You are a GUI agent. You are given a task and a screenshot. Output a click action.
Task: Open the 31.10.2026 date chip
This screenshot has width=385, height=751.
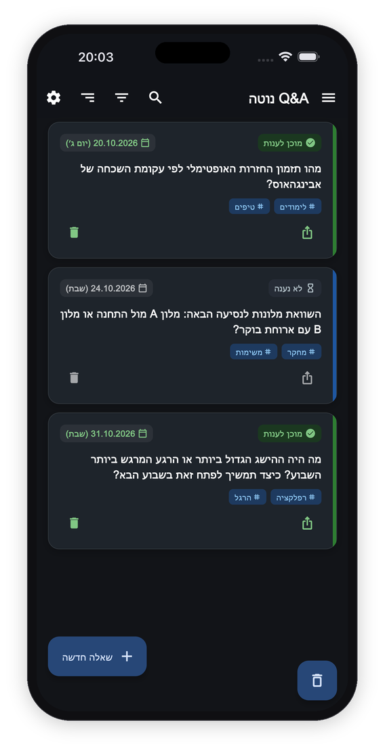click(x=106, y=434)
